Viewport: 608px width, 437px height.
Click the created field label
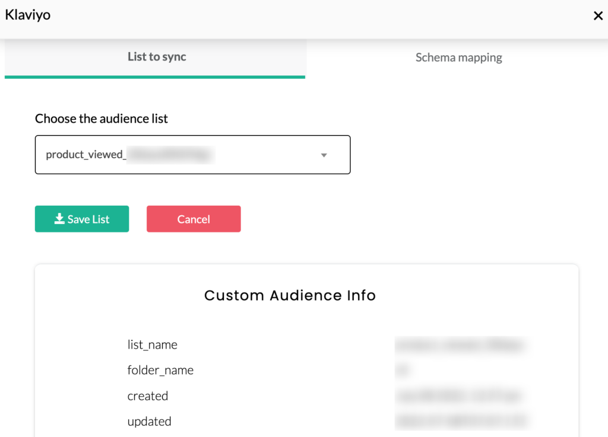[x=148, y=395]
